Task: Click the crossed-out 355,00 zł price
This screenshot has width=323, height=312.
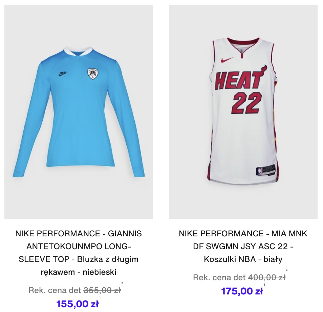Action: pyautogui.click(x=102, y=290)
